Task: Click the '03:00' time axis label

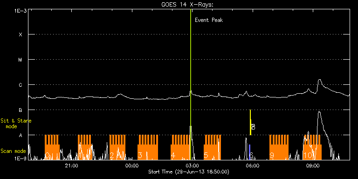Action: [193, 165]
